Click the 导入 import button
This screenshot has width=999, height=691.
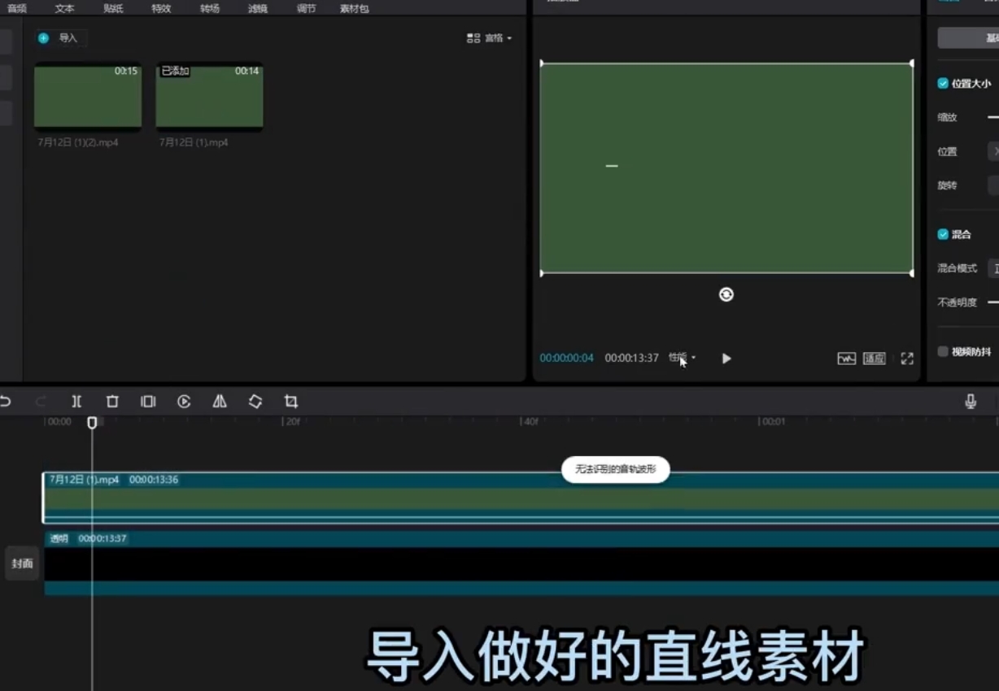point(61,38)
